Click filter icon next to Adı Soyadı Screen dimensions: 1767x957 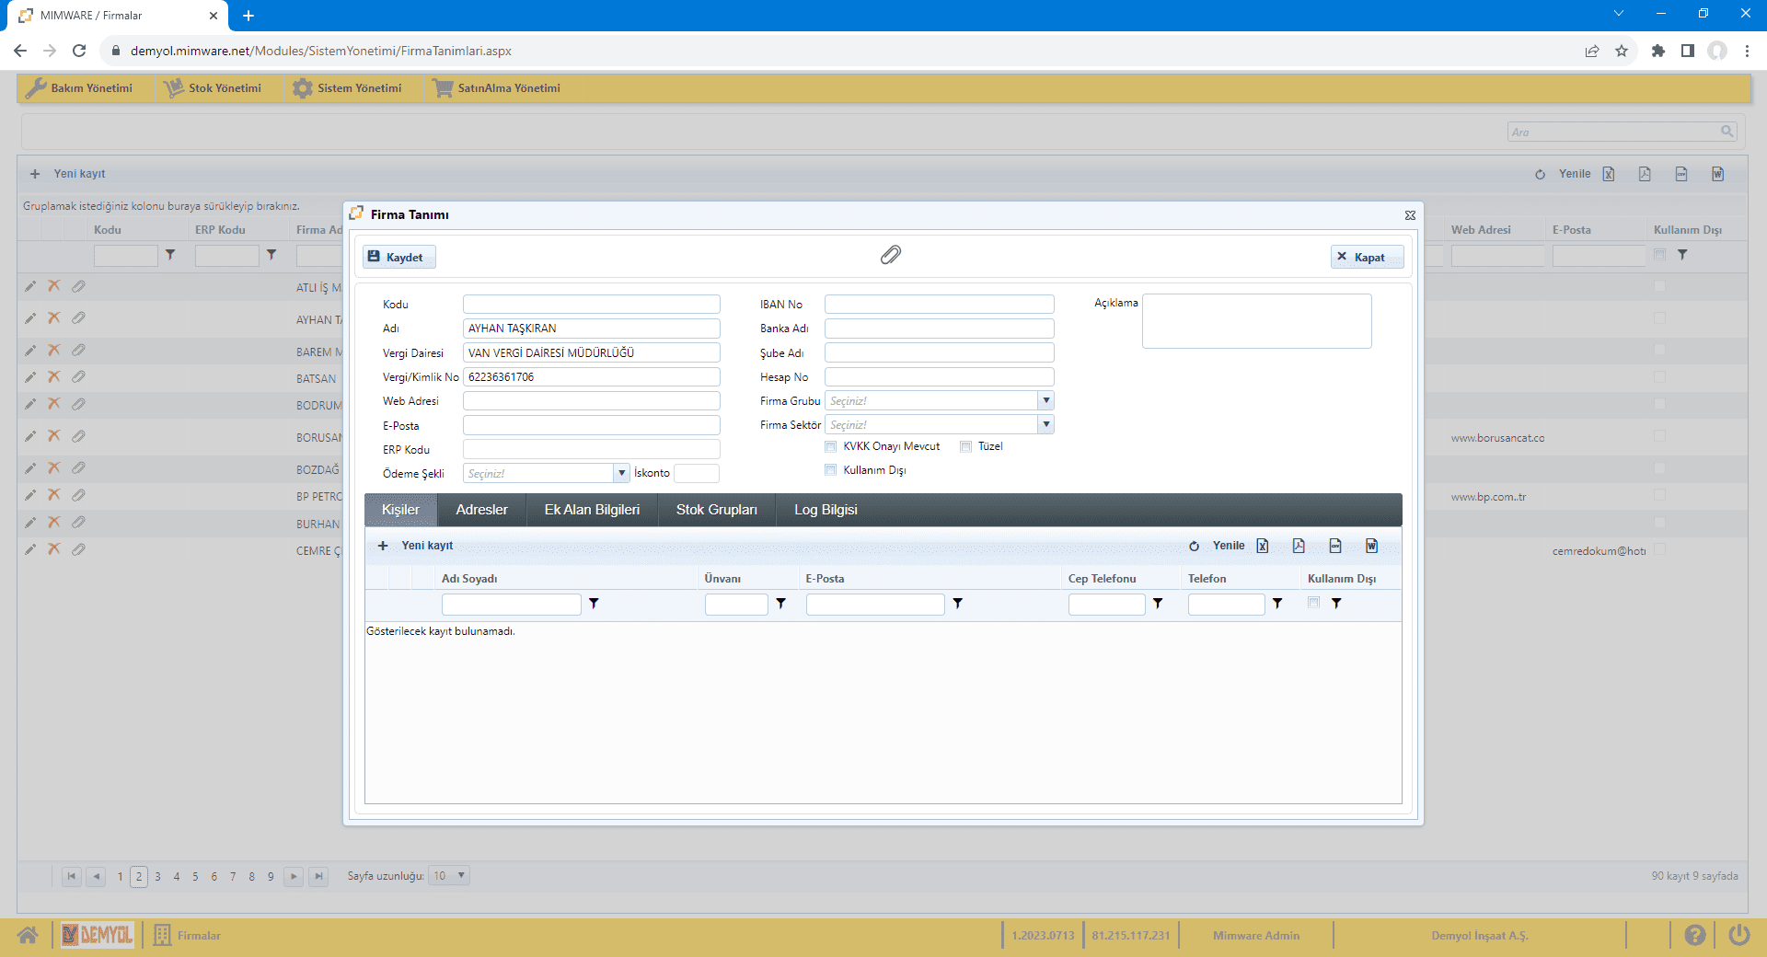point(594,604)
